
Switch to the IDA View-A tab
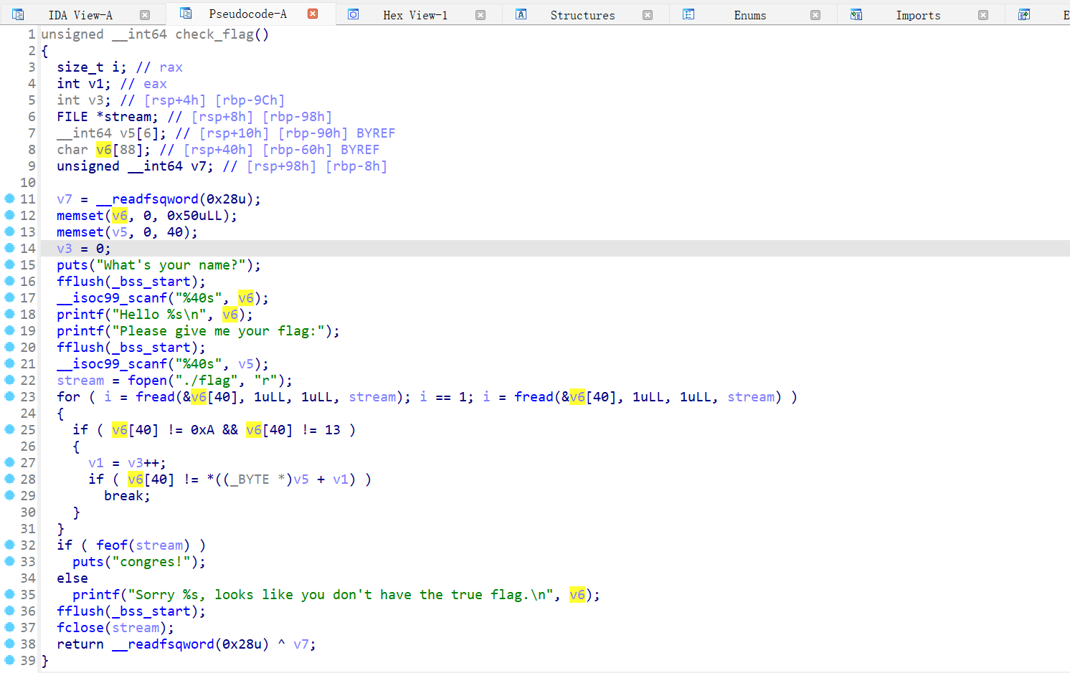point(80,15)
